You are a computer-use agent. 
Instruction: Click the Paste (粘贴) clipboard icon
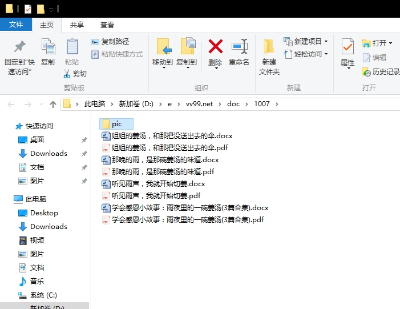click(x=72, y=46)
